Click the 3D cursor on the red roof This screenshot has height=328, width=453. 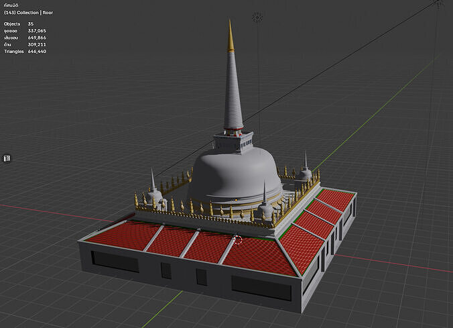pyautogui.click(x=237, y=239)
